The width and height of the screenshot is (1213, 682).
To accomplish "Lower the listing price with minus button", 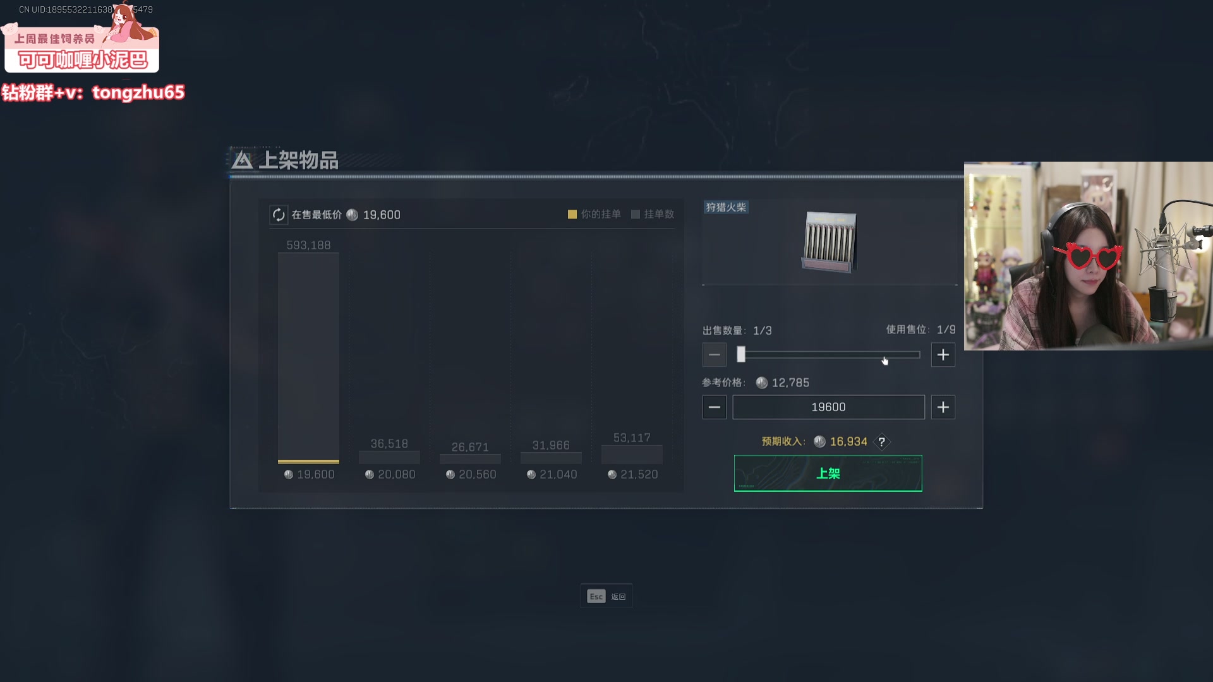I will (715, 407).
